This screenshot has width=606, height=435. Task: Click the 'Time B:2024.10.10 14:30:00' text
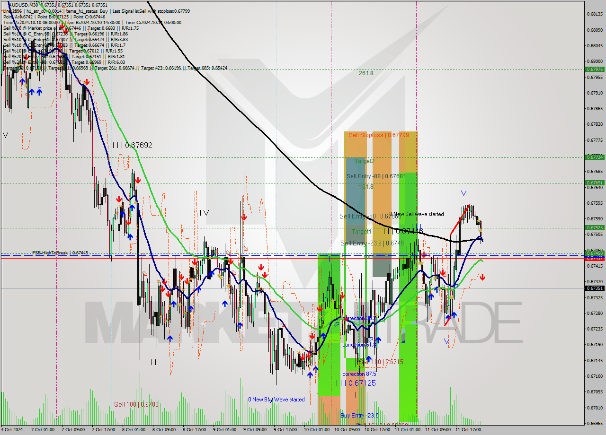(92, 22)
